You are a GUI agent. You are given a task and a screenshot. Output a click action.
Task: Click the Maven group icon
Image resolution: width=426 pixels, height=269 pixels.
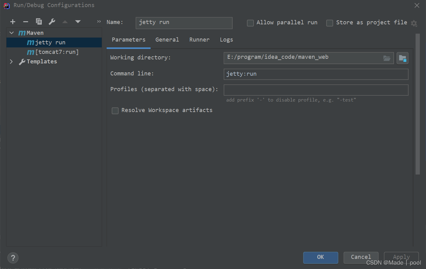coord(22,33)
